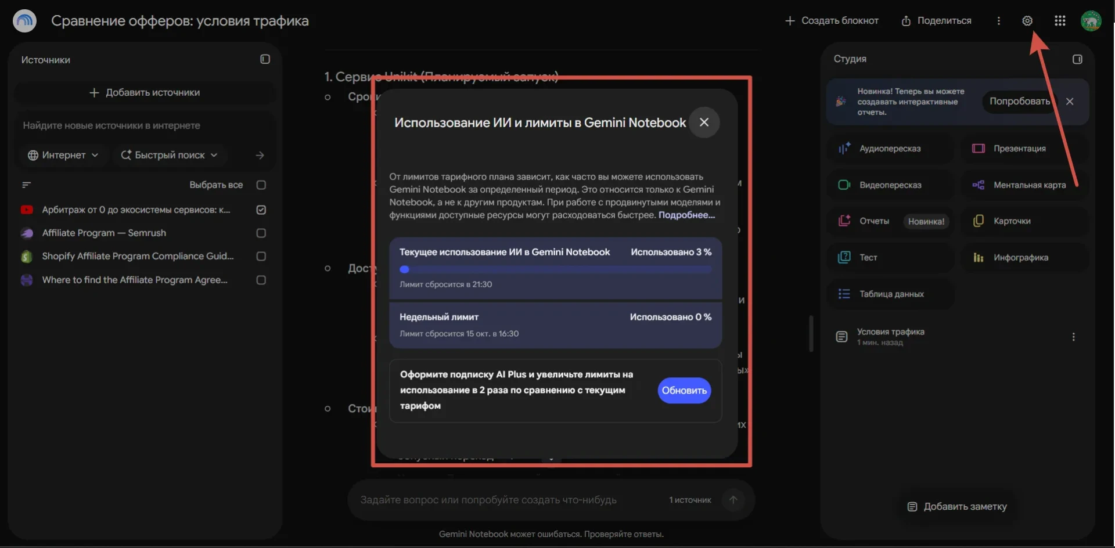Open the user account avatar
The width and height of the screenshot is (1115, 548).
click(1091, 21)
